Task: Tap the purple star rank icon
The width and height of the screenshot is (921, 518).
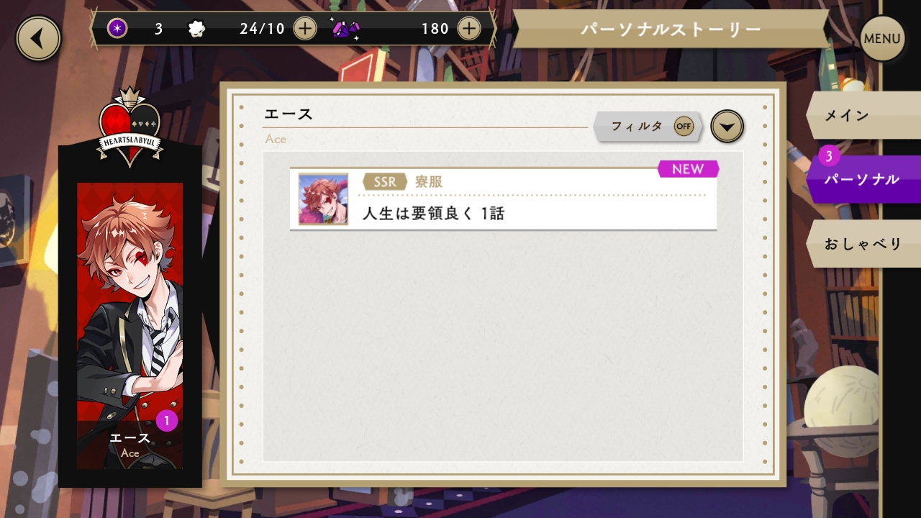Action: coord(117,29)
